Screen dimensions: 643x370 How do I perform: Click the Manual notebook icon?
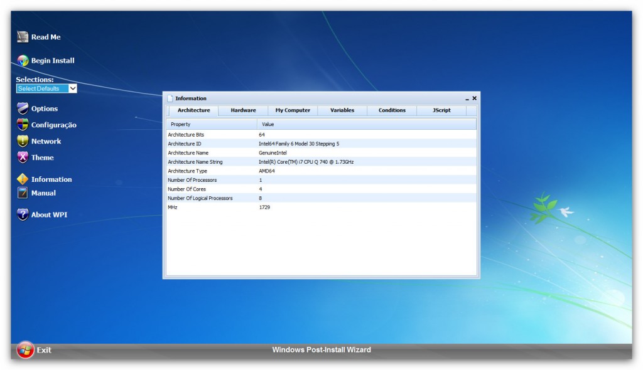[23, 193]
